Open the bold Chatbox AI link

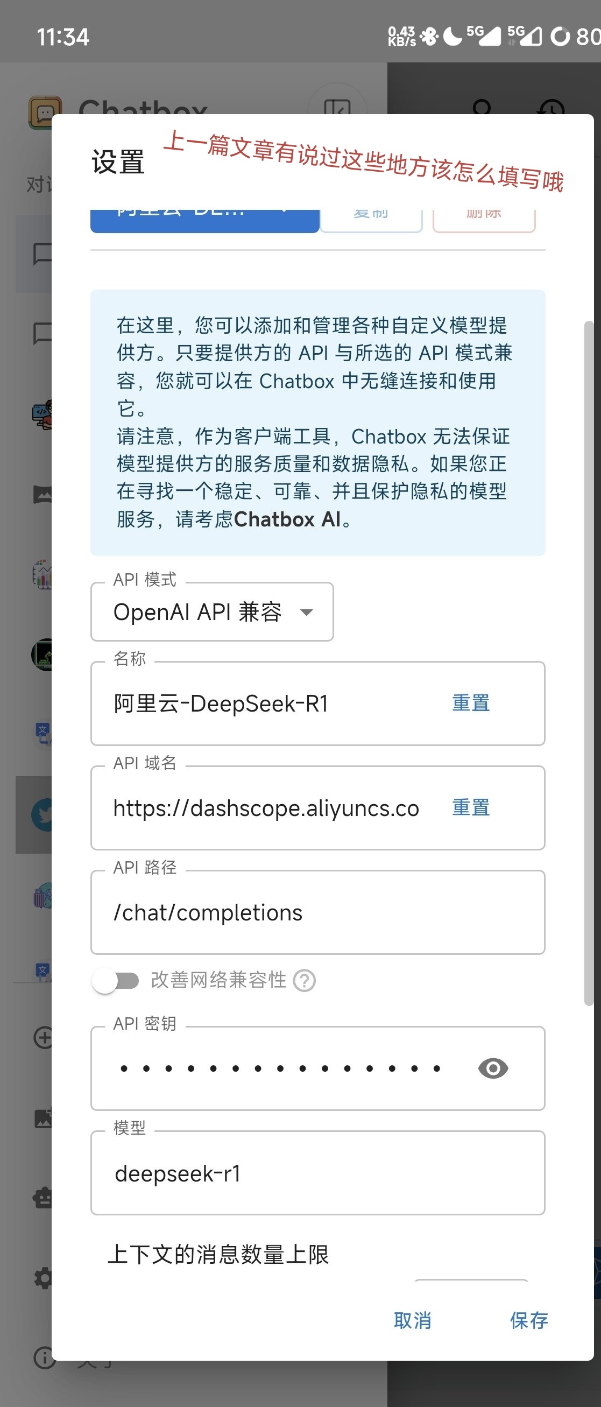pyautogui.click(x=288, y=519)
